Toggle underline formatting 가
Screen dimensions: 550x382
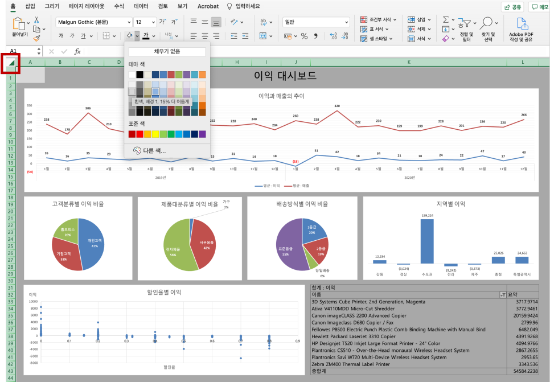pyautogui.click(x=83, y=35)
